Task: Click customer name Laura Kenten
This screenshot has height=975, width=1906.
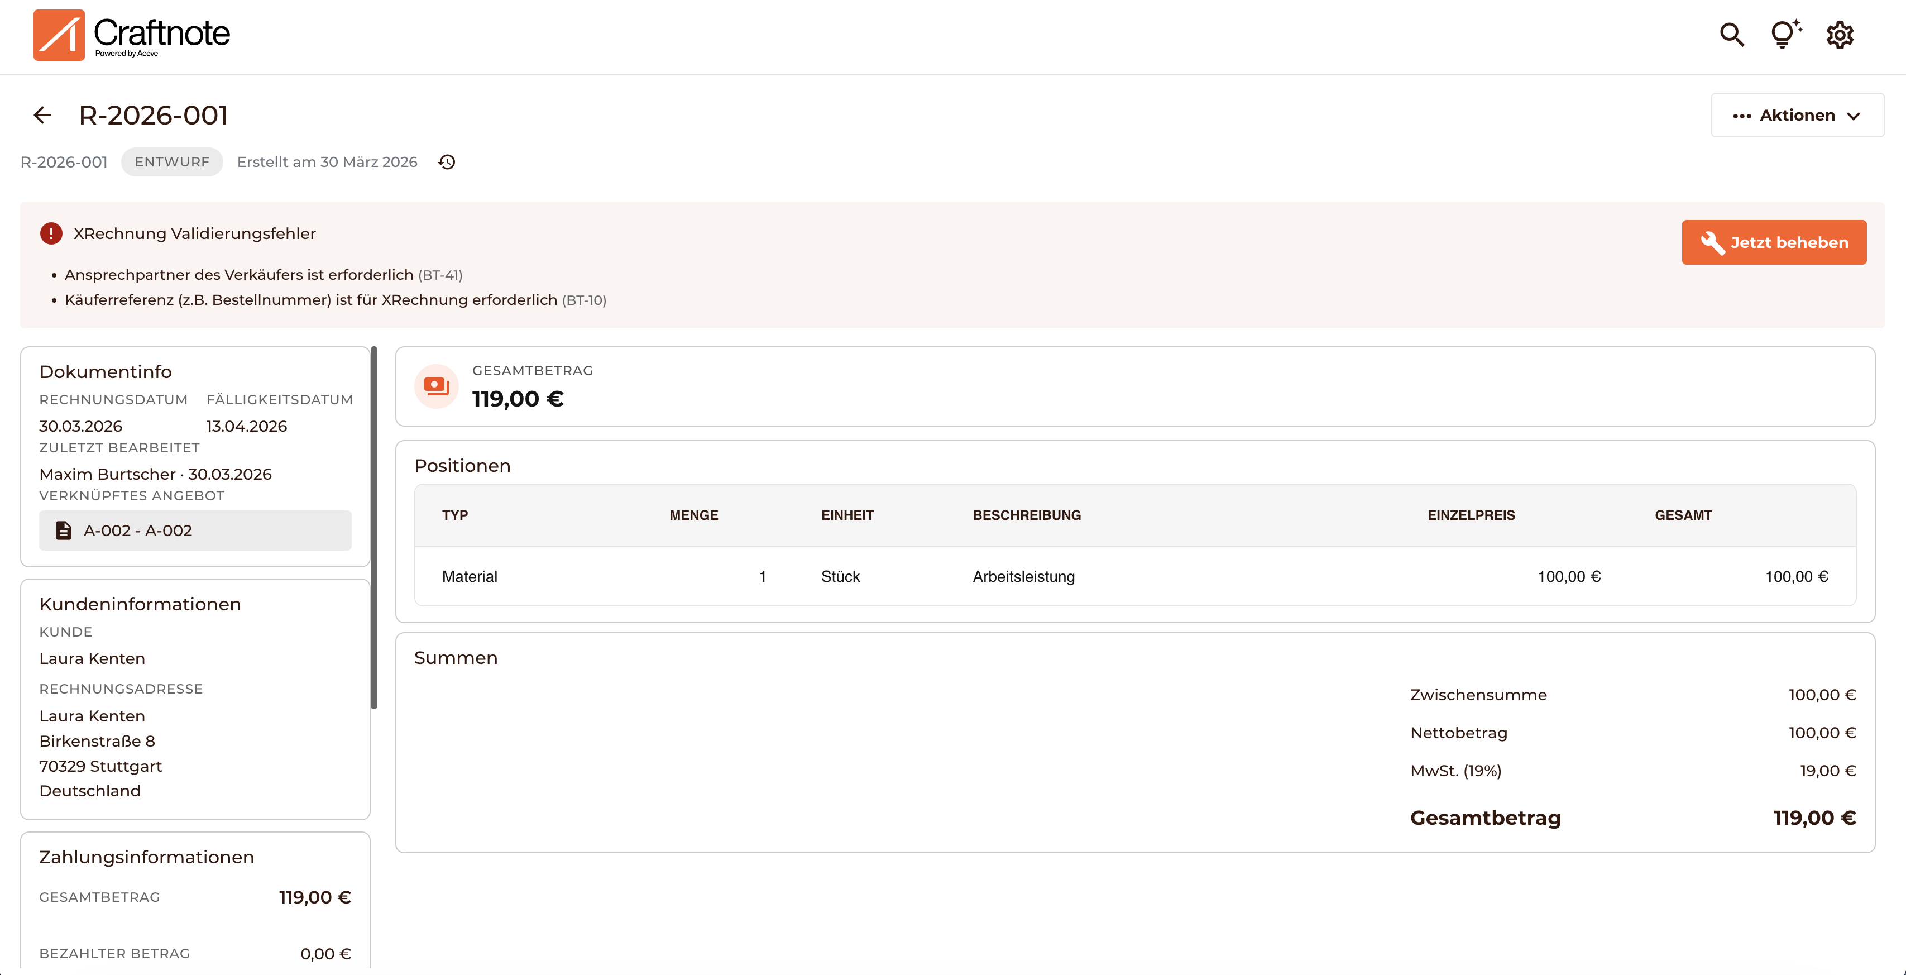Action: coord(92,659)
